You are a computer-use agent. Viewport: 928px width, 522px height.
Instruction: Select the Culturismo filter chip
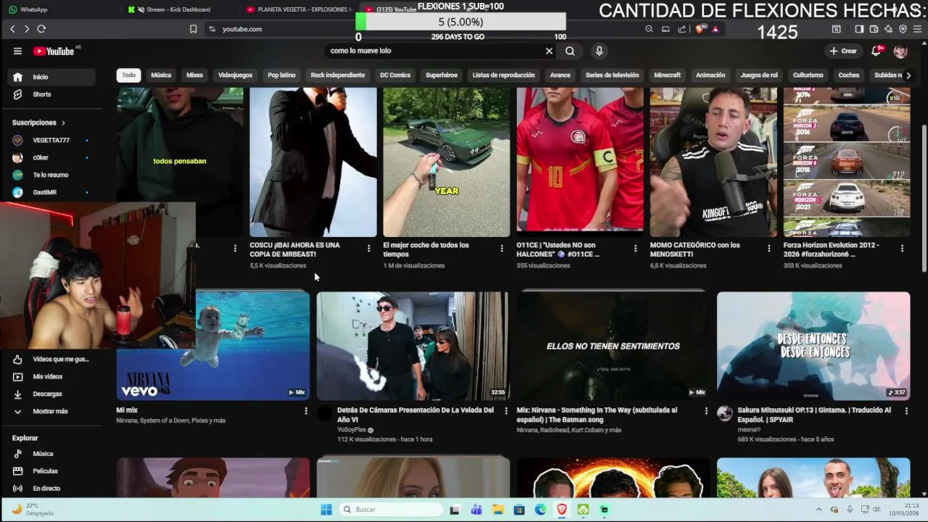pyautogui.click(x=808, y=75)
